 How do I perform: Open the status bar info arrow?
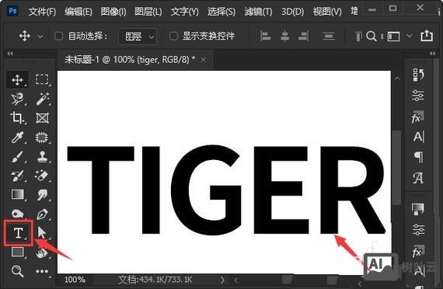(x=222, y=280)
